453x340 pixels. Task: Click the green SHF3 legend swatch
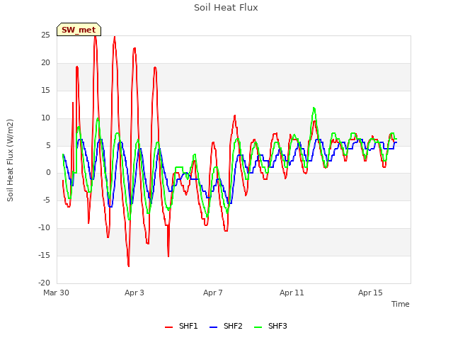pyautogui.click(x=258, y=327)
